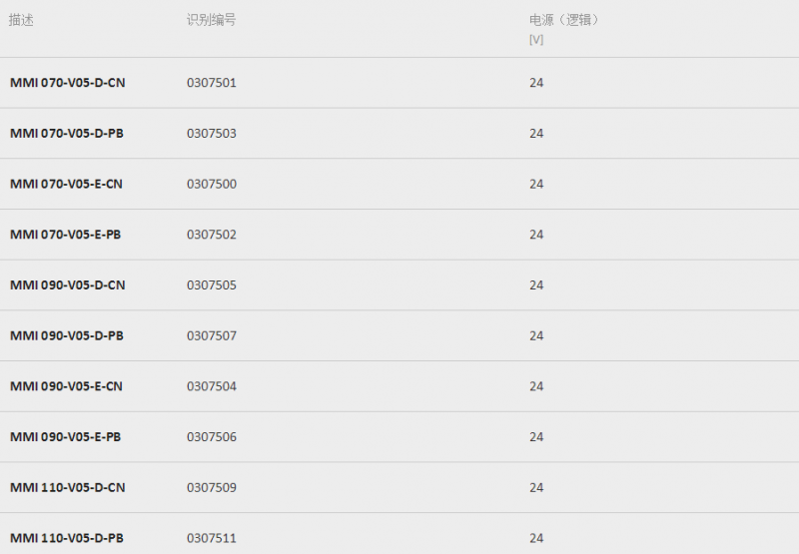
Task: Click ID number 0307500
Action: pos(212,184)
